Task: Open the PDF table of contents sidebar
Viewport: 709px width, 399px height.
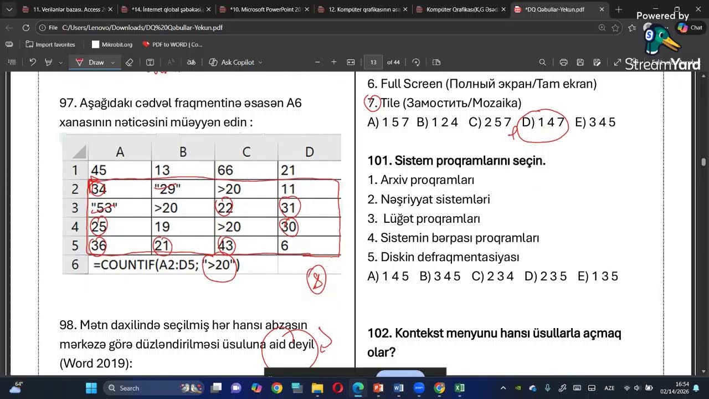Action: (x=12, y=62)
